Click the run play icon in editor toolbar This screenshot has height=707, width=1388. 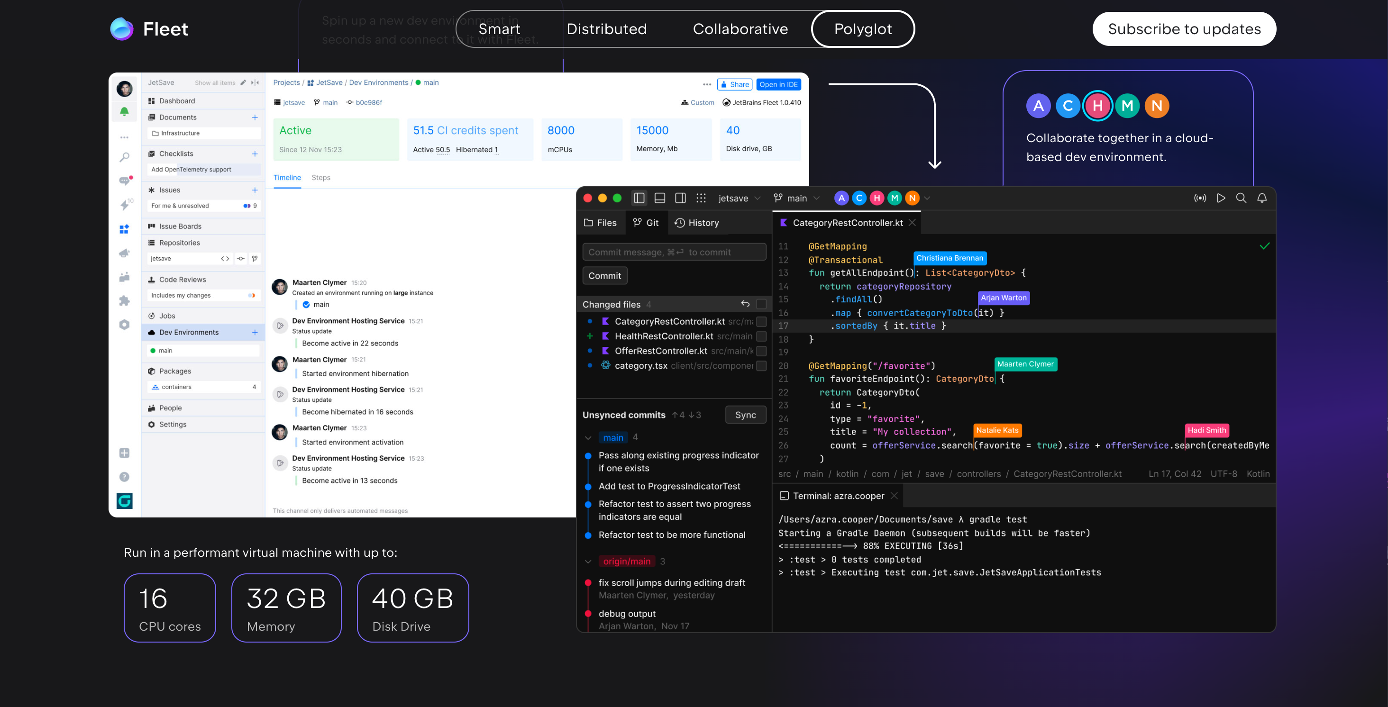1221,198
